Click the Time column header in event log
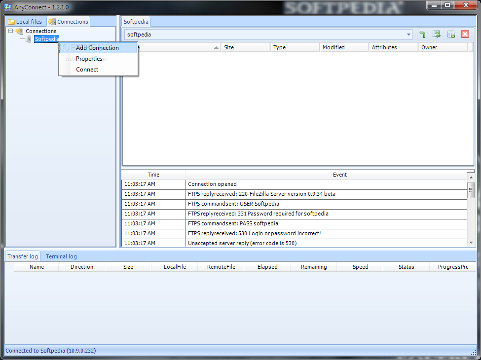The width and height of the screenshot is (481, 360). tap(153, 175)
